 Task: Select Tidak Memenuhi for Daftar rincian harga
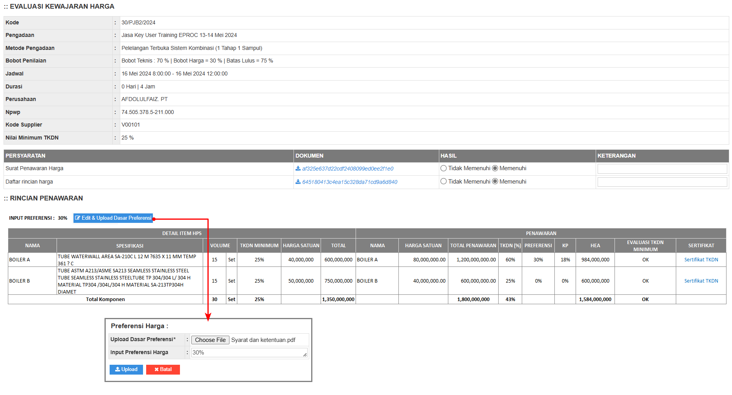(x=444, y=182)
